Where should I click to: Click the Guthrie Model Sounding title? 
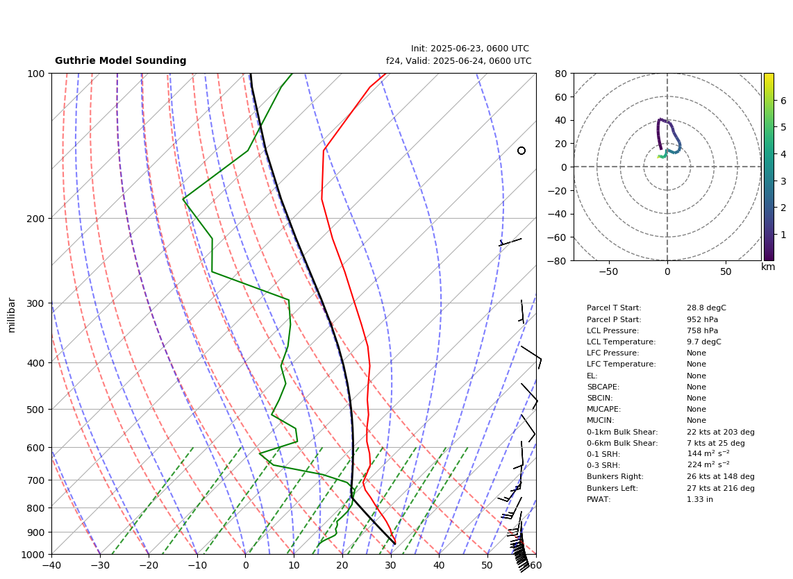click(x=120, y=60)
